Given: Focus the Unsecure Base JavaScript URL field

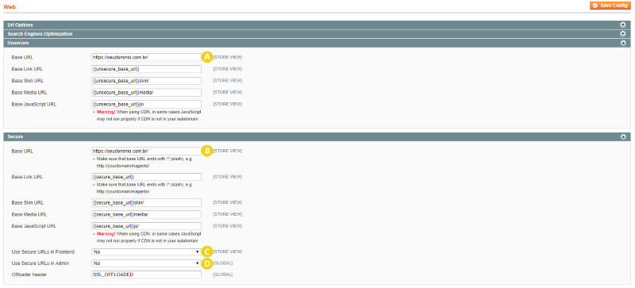Looking at the screenshot, I should (147, 104).
